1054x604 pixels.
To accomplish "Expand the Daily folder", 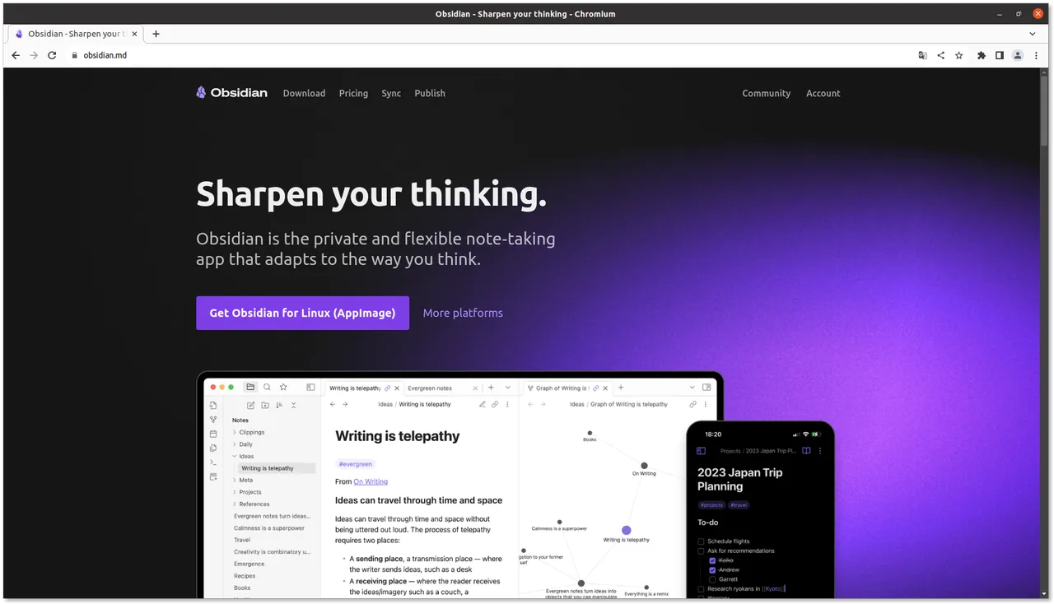I will (x=235, y=444).
